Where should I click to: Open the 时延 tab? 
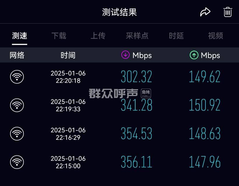pos(176,36)
